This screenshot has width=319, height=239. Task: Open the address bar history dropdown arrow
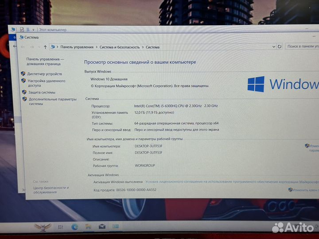pos(274,47)
